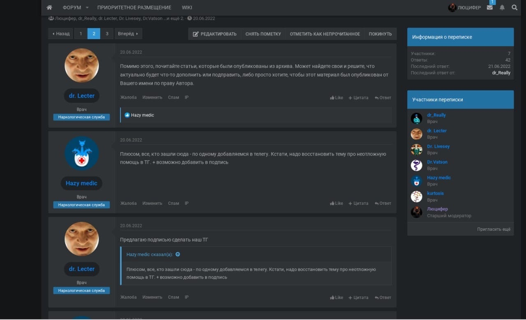The height and width of the screenshot is (320, 526).
Task: Click Изменить under Hazy medic post
Action: pos(152,203)
